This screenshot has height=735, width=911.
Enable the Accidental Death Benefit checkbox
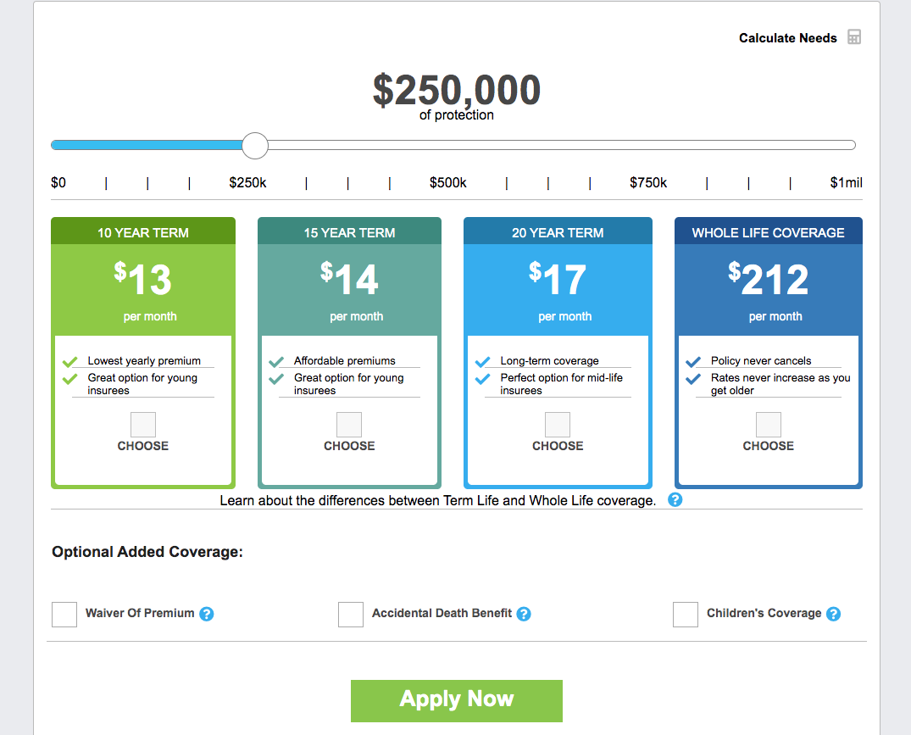pos(351,614)
